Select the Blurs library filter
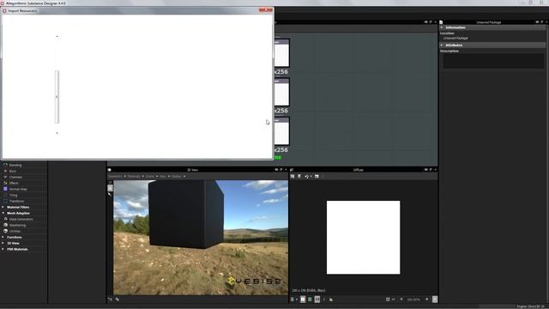Screen dimensions: 549x309 point(13,171)
